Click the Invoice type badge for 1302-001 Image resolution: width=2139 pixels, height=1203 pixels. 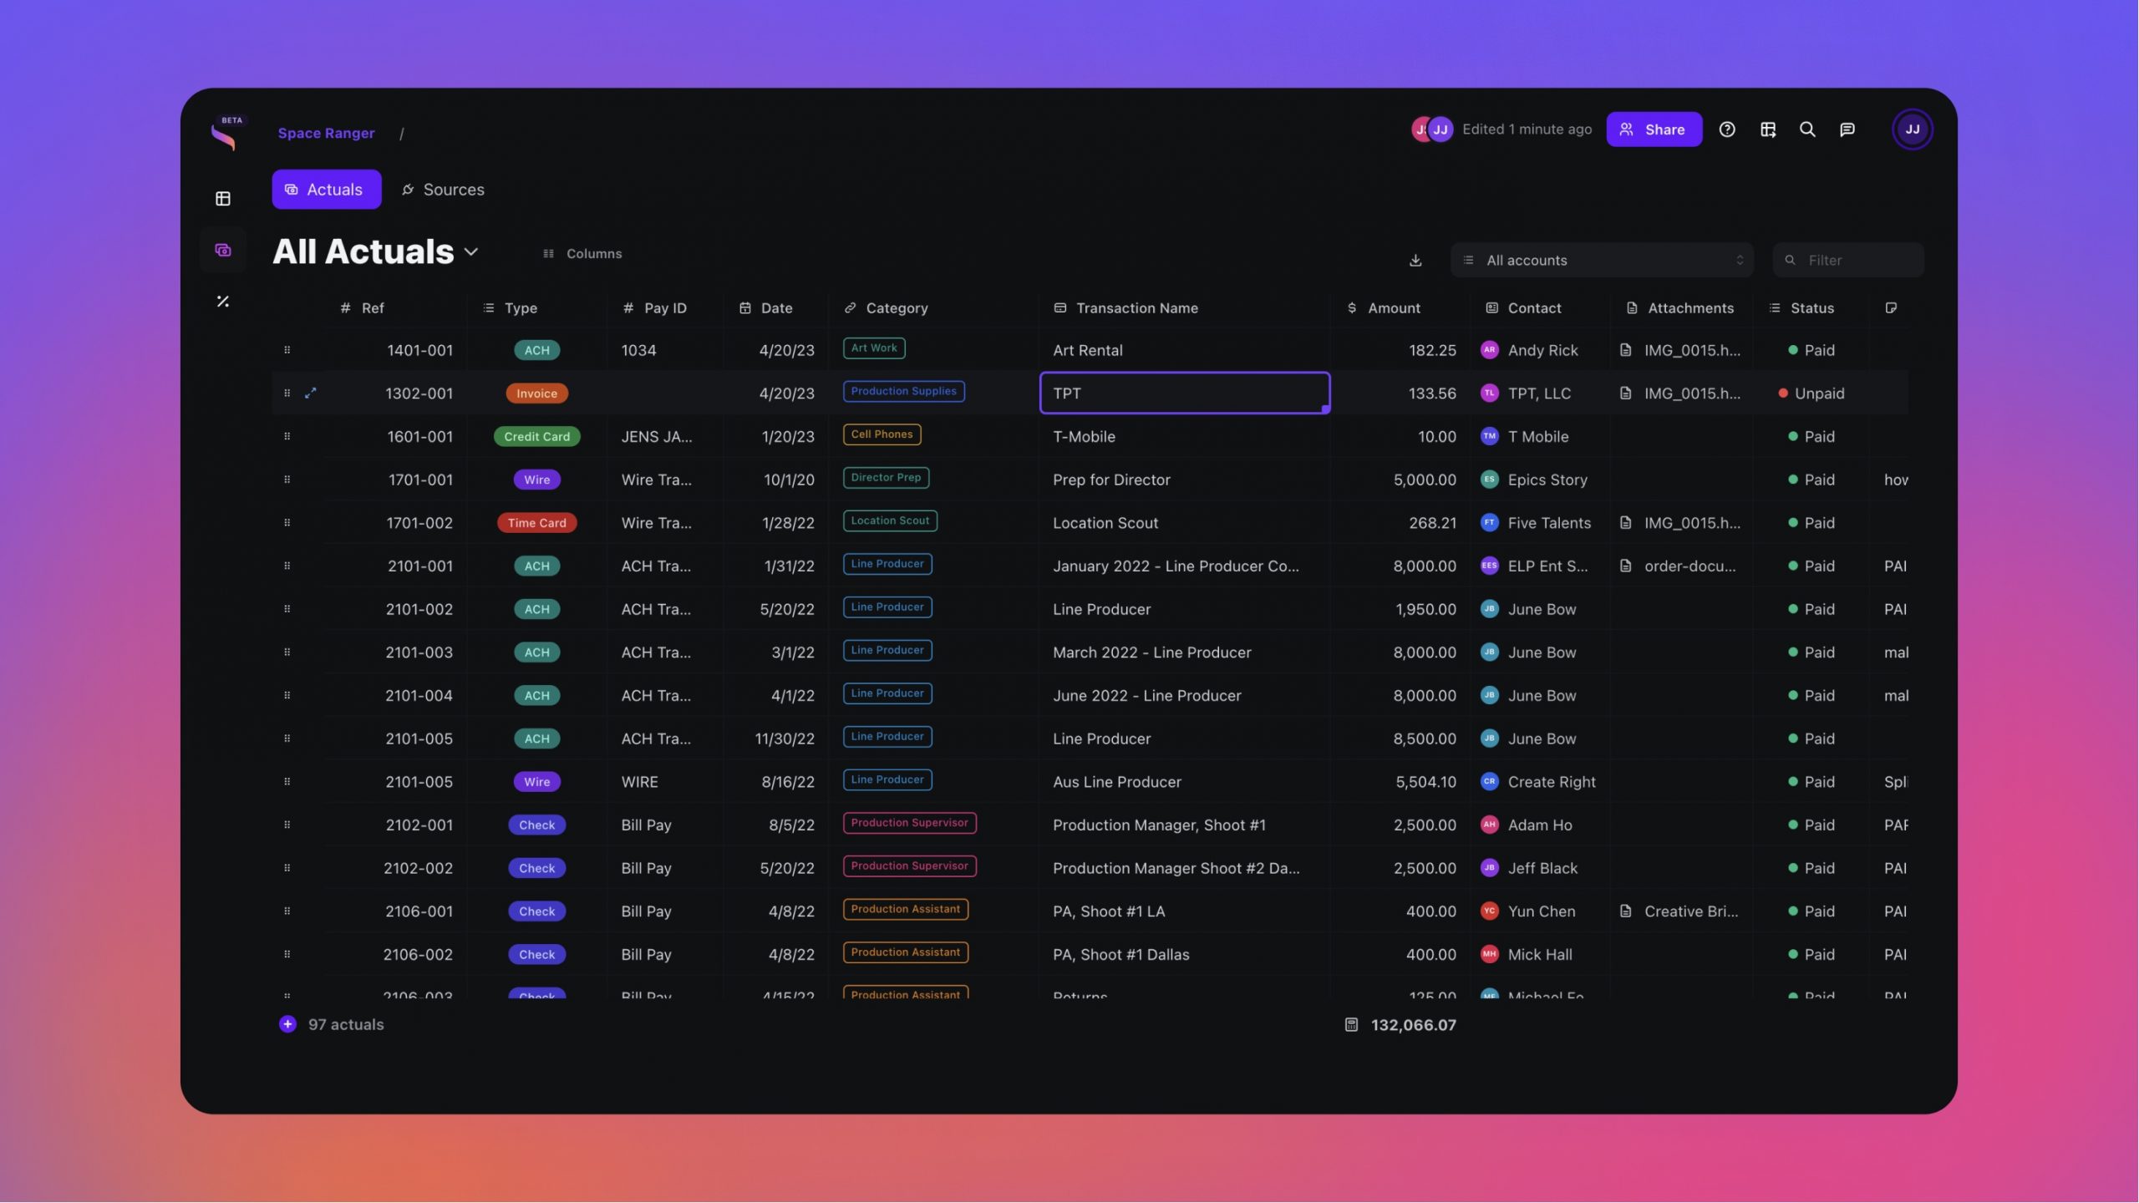click(536, 393)
